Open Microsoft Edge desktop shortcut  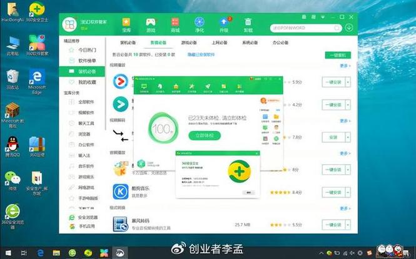tap(37, 82)
